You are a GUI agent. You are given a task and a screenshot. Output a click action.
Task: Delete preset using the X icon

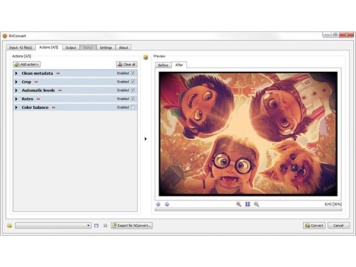click(105, 225)
